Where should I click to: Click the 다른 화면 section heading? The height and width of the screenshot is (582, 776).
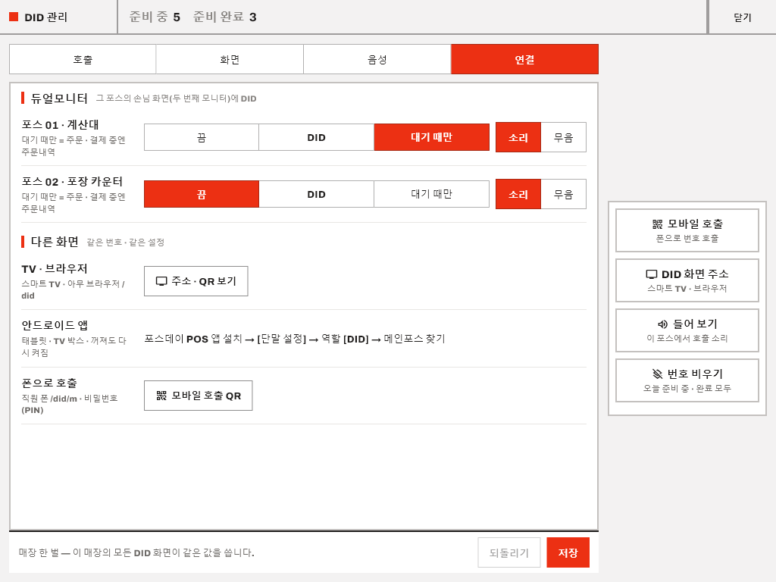coord(55,242)
